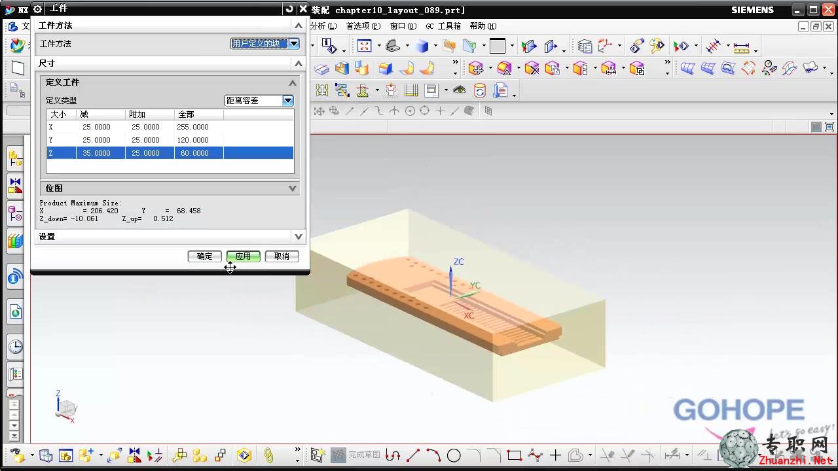Open the Part Navigator sidebar tab
838x471 pixels.
(x=15, y=213)
